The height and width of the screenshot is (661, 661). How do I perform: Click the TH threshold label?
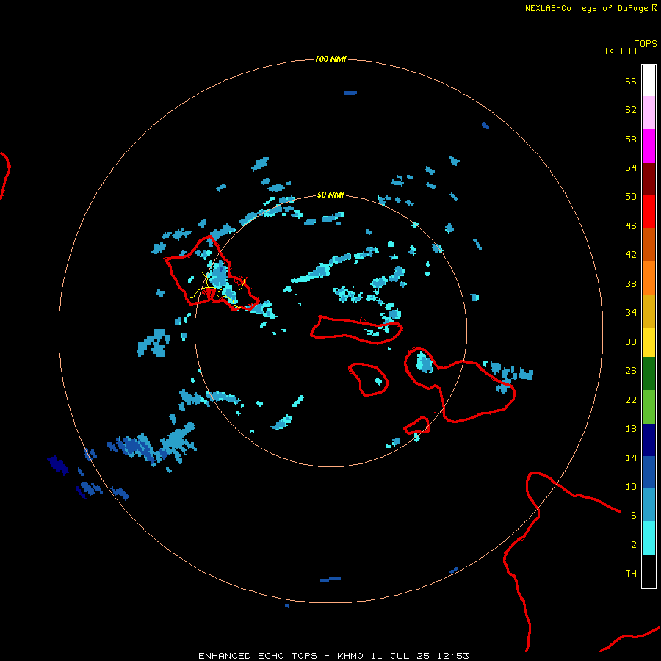pyautogui.click(x=631, y=573)
